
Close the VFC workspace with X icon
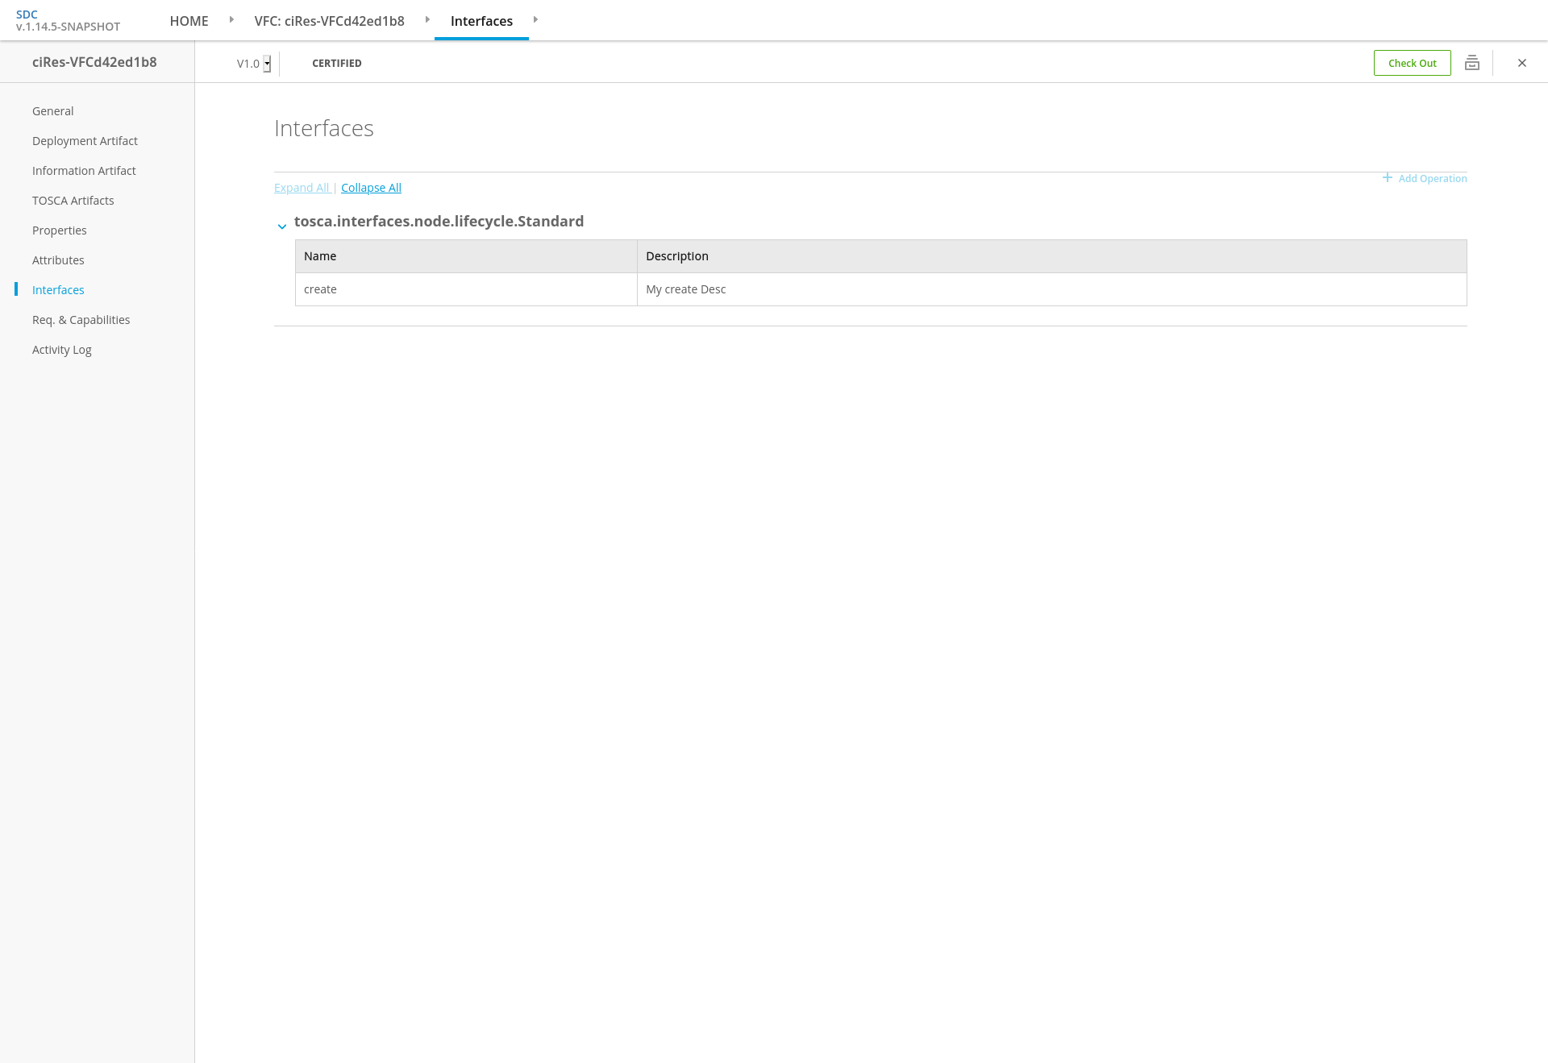[x=1522, y=63]
